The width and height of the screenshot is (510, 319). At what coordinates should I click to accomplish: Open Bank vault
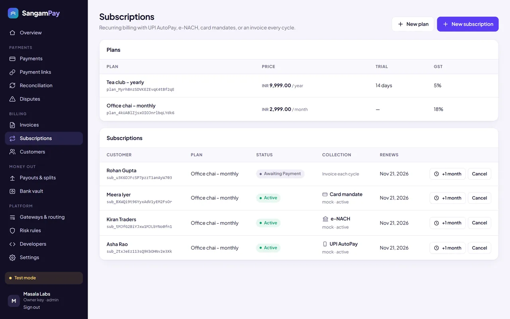[44, 191]
